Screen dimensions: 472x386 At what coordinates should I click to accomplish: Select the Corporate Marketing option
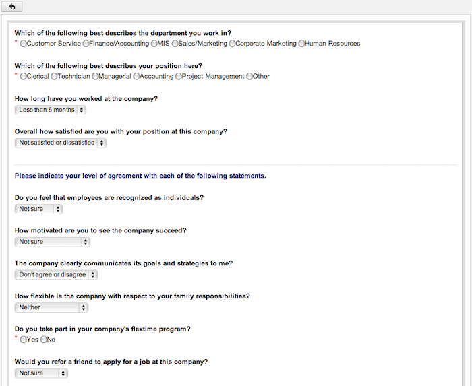[232, 44]
